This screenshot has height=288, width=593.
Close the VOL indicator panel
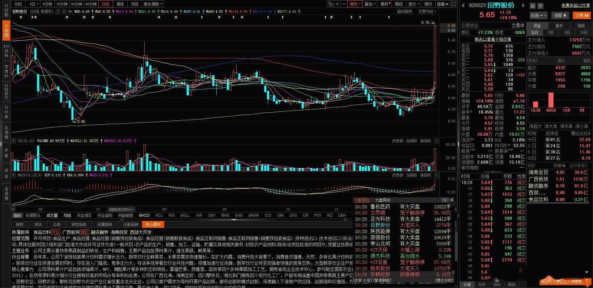pyautogui.click(x=436, y=141)
